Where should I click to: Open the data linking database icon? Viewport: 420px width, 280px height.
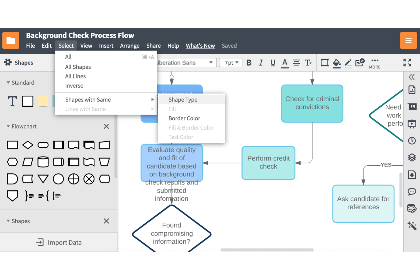(x=412, y=209)
